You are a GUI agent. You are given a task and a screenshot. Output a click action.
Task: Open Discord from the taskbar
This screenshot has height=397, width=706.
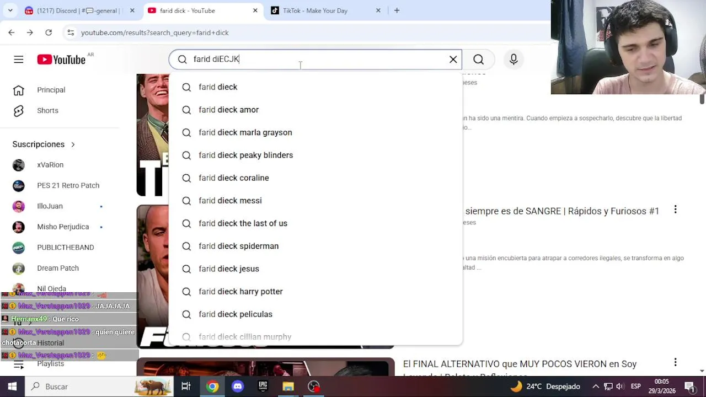[238, 387]
